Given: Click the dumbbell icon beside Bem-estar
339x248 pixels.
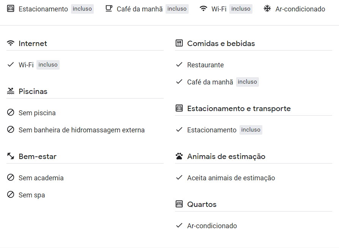Looking at the screenshot, I should tap(11, 156).
